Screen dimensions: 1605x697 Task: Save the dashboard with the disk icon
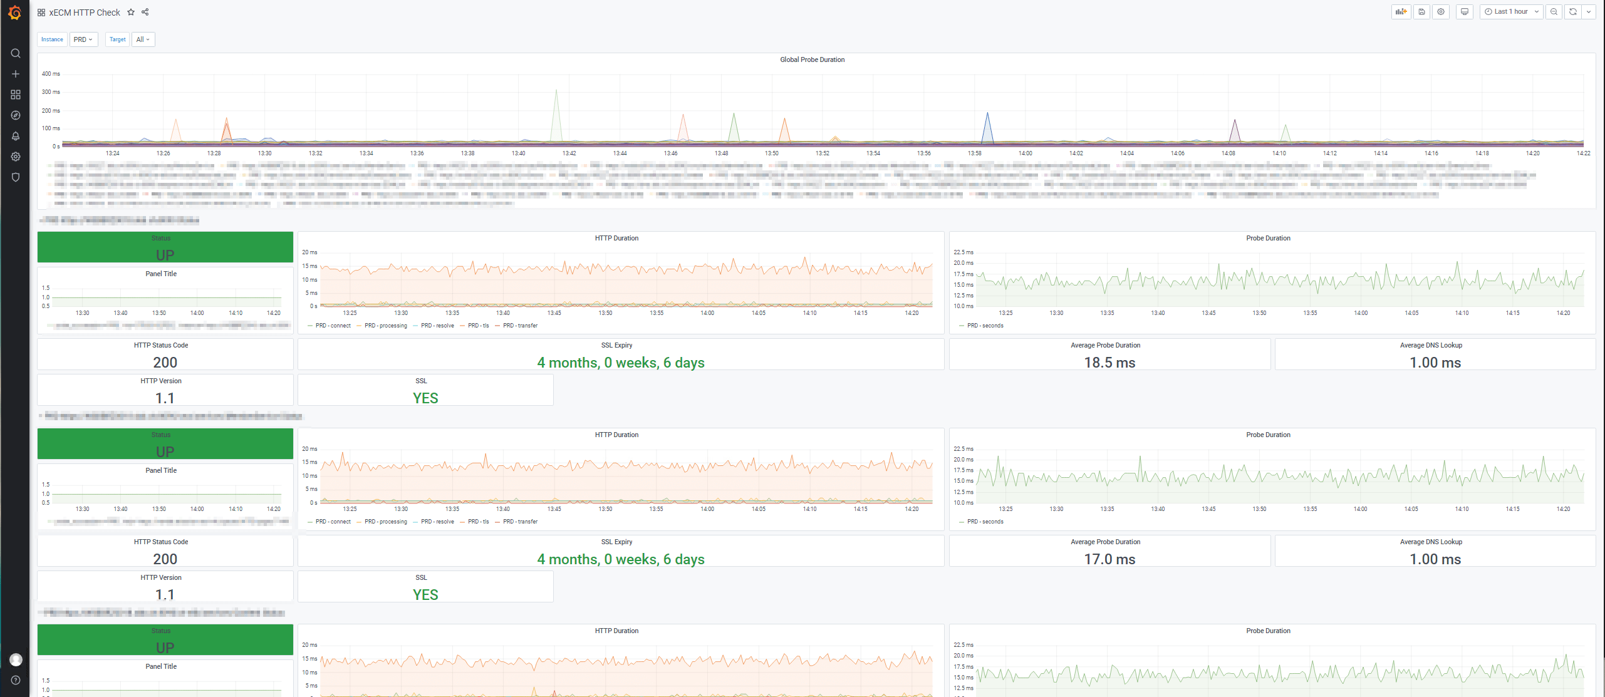(1421, 12)
